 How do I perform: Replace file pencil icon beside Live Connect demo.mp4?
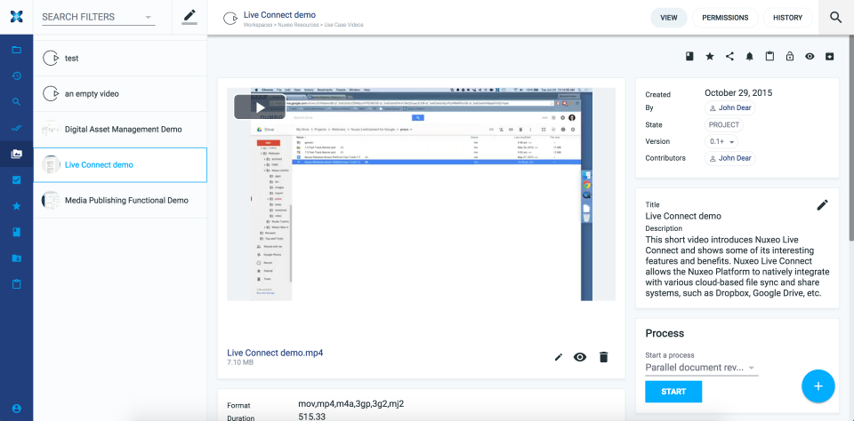click(x=559, y=357)
